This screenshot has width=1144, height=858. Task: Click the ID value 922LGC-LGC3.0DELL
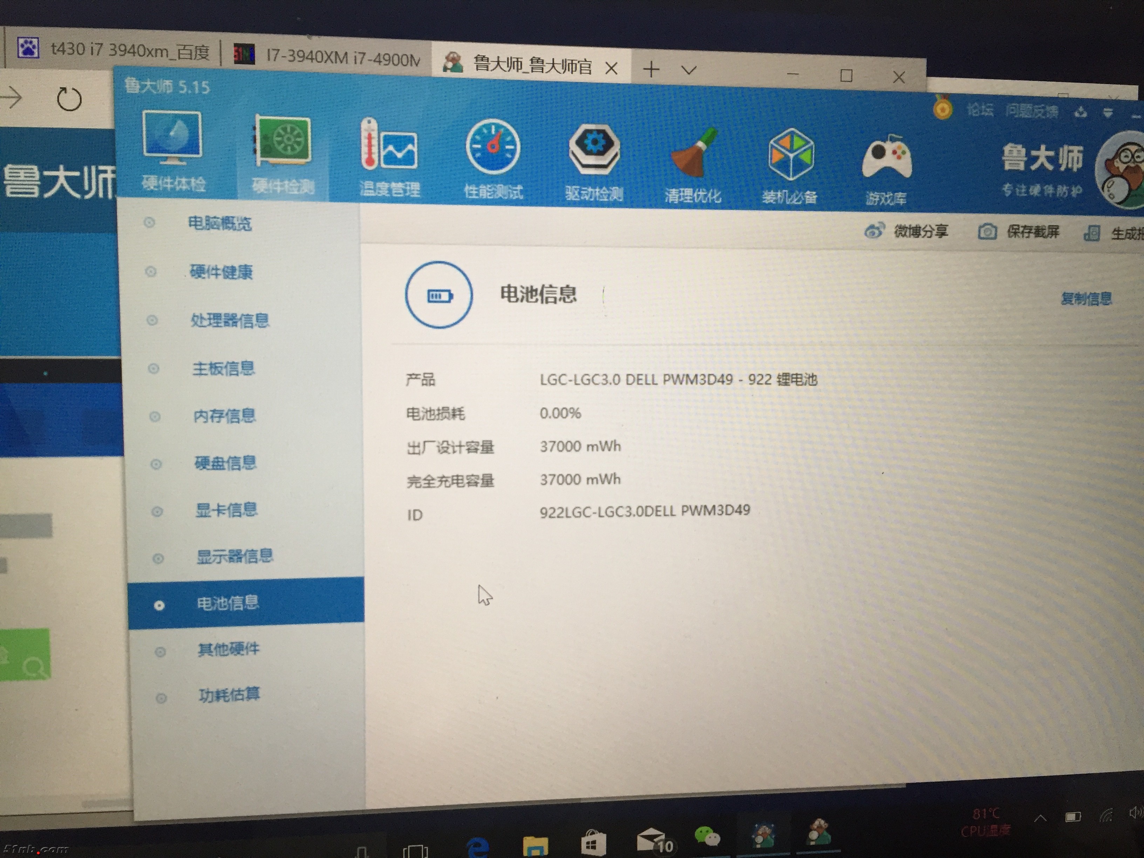pos(645,511)
